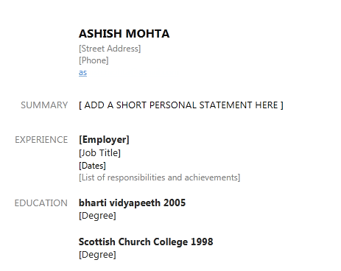Select the Street Address placeholder

(110, 49)
